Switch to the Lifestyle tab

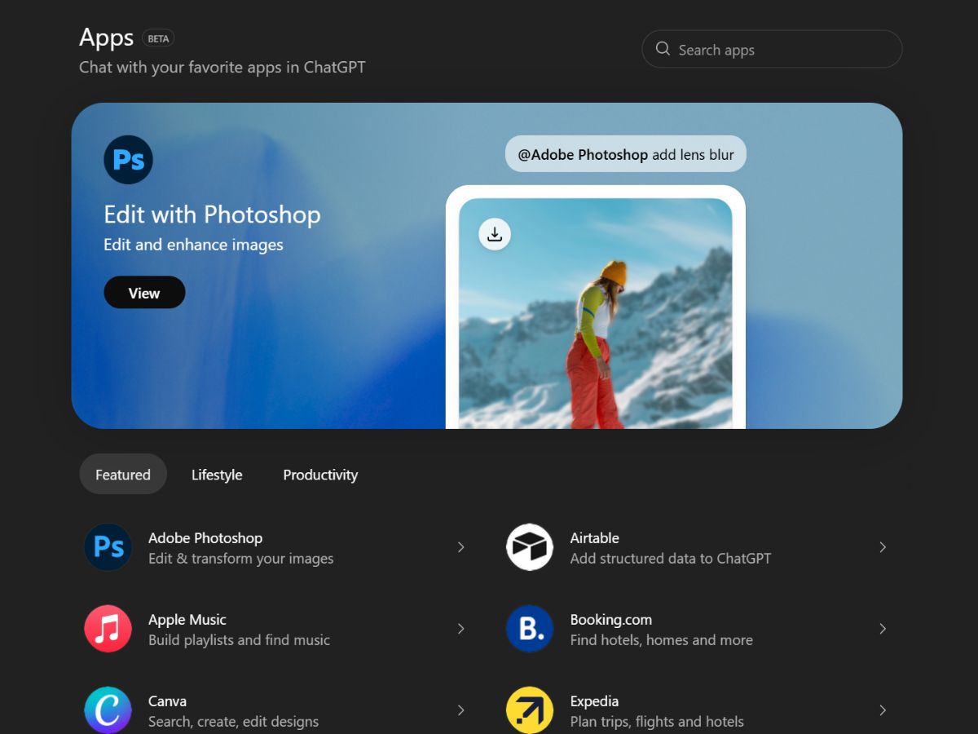tap(217, 475)
